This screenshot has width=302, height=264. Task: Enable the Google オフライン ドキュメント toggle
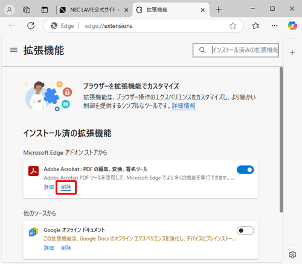point(245,231)
